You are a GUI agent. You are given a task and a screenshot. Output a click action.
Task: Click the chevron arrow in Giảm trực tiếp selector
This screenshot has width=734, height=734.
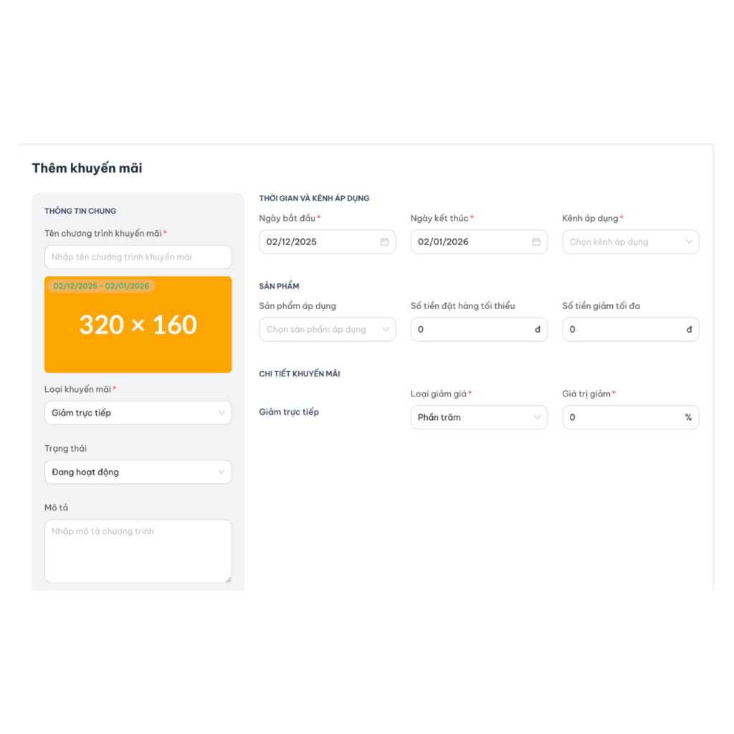[221, 413]
